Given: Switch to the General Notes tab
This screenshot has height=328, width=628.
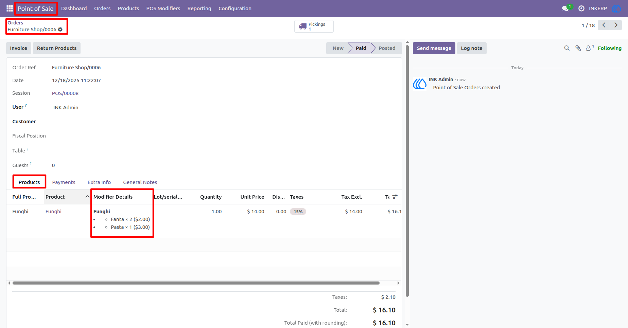Looking at the screenshot, I should coord(140,182).
